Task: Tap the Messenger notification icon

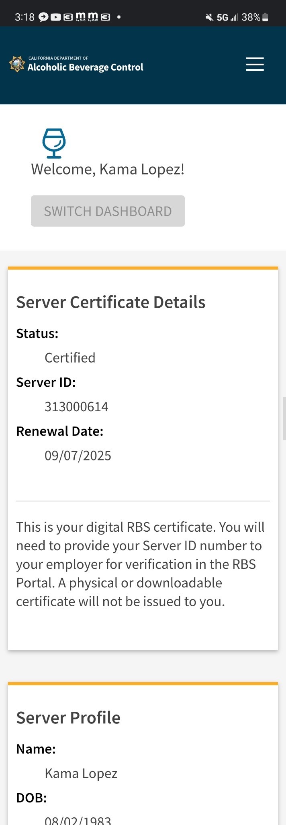Action: (43, 17)
